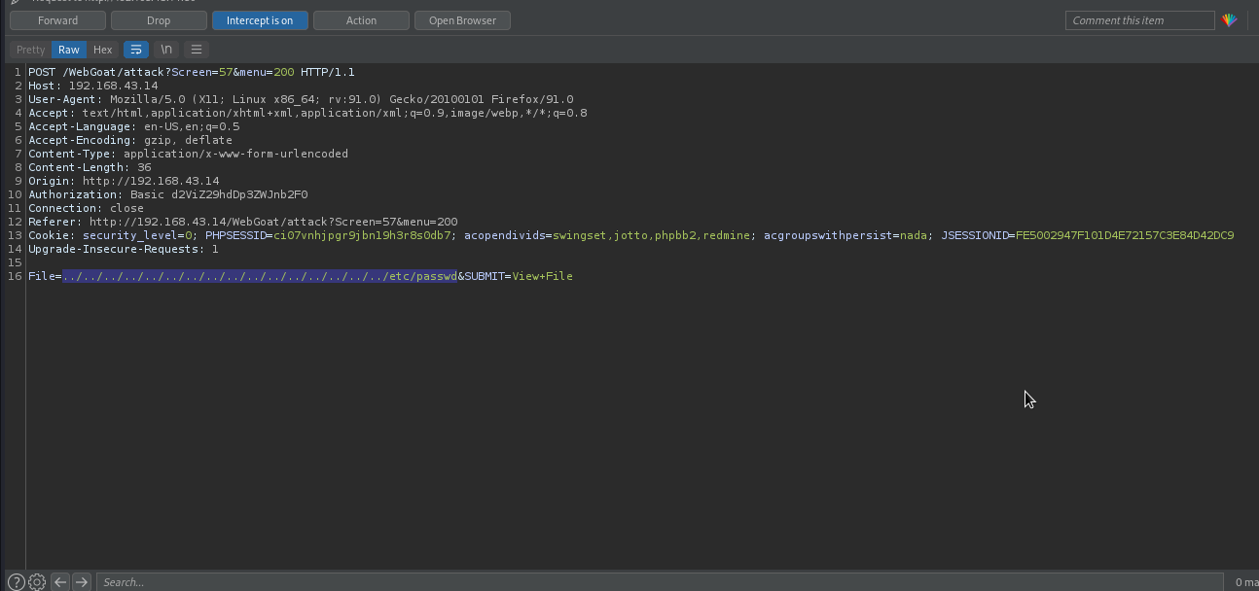This screenshot has height=591, width=1259.
Task: Click the security_level=0 cookie
Action: [x=137, y=235]
